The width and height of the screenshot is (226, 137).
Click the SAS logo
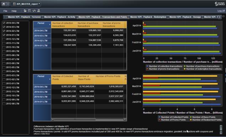[220, 4]
